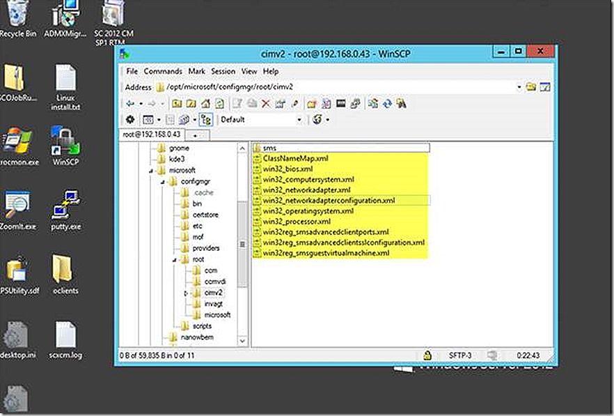
Task: Click scroll up arrow of tree panel
Action: (242, 148)
